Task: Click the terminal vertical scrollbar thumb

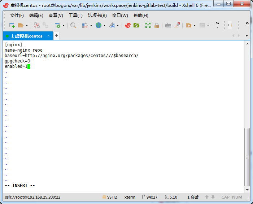Action: 247,157
